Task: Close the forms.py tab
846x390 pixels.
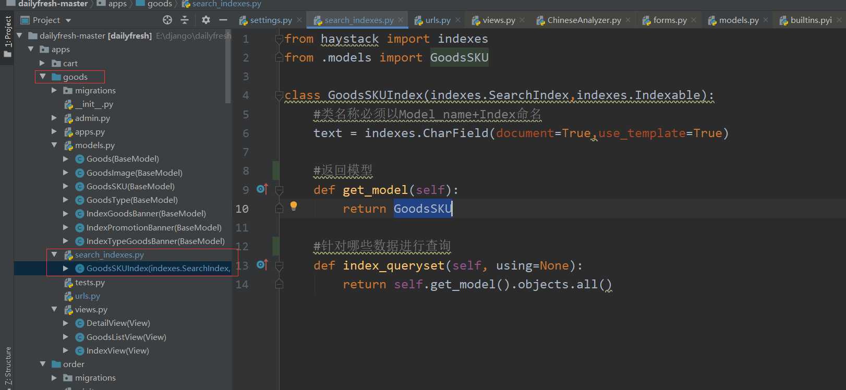Action: (x=694, y=20)
